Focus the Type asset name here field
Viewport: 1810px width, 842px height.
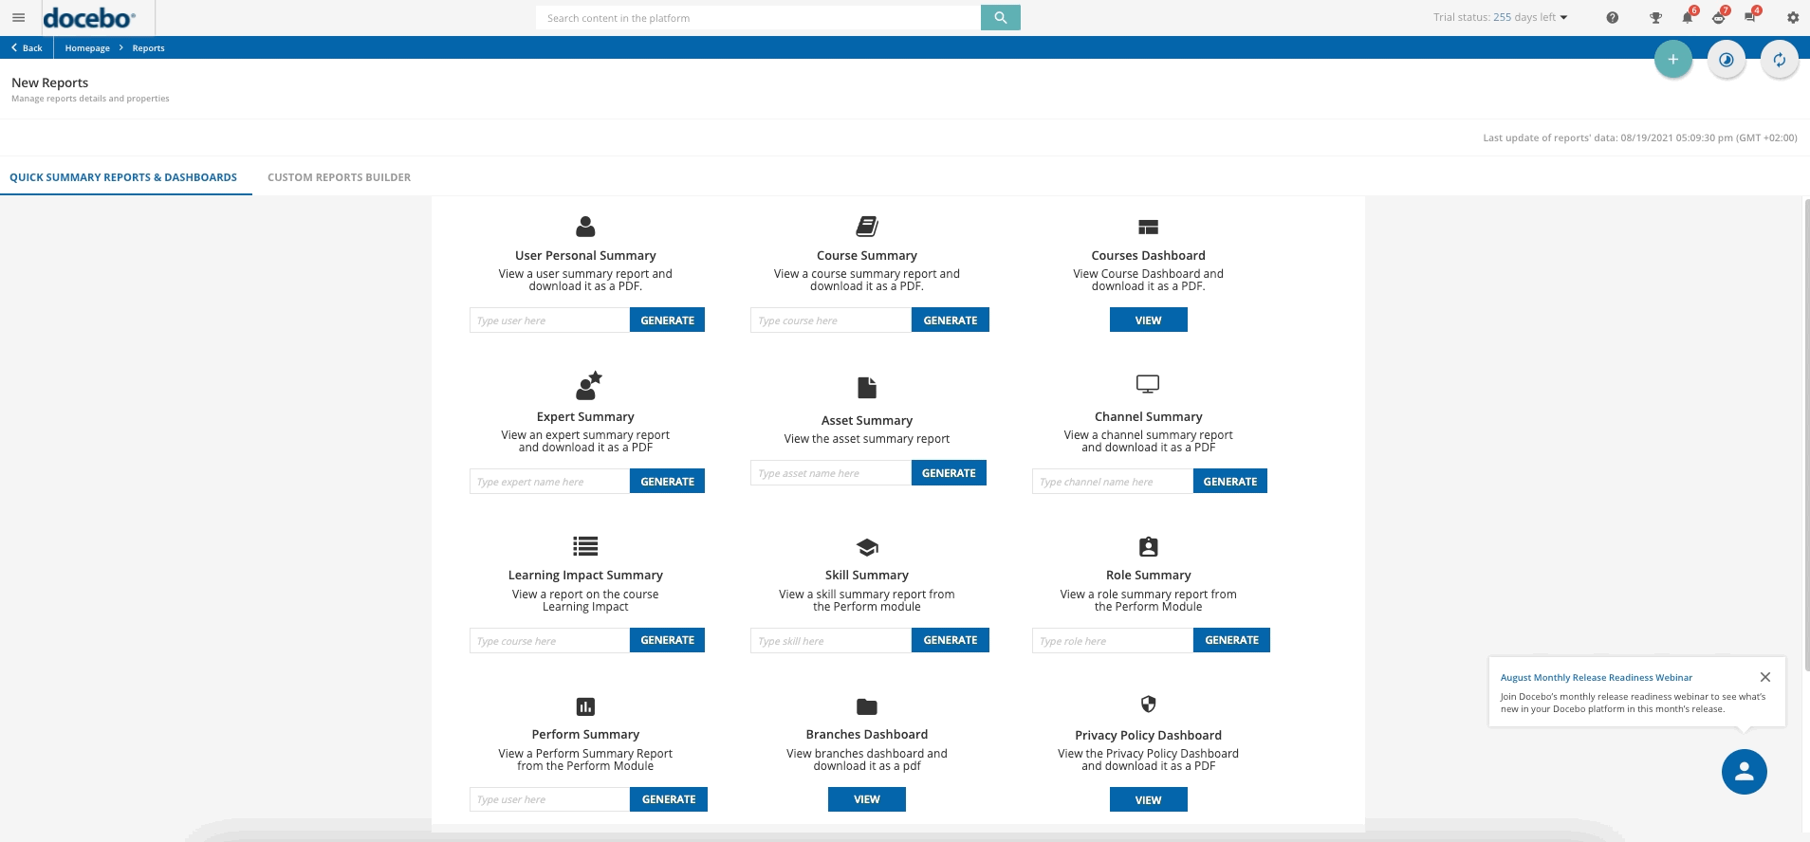tap(831, 473)
